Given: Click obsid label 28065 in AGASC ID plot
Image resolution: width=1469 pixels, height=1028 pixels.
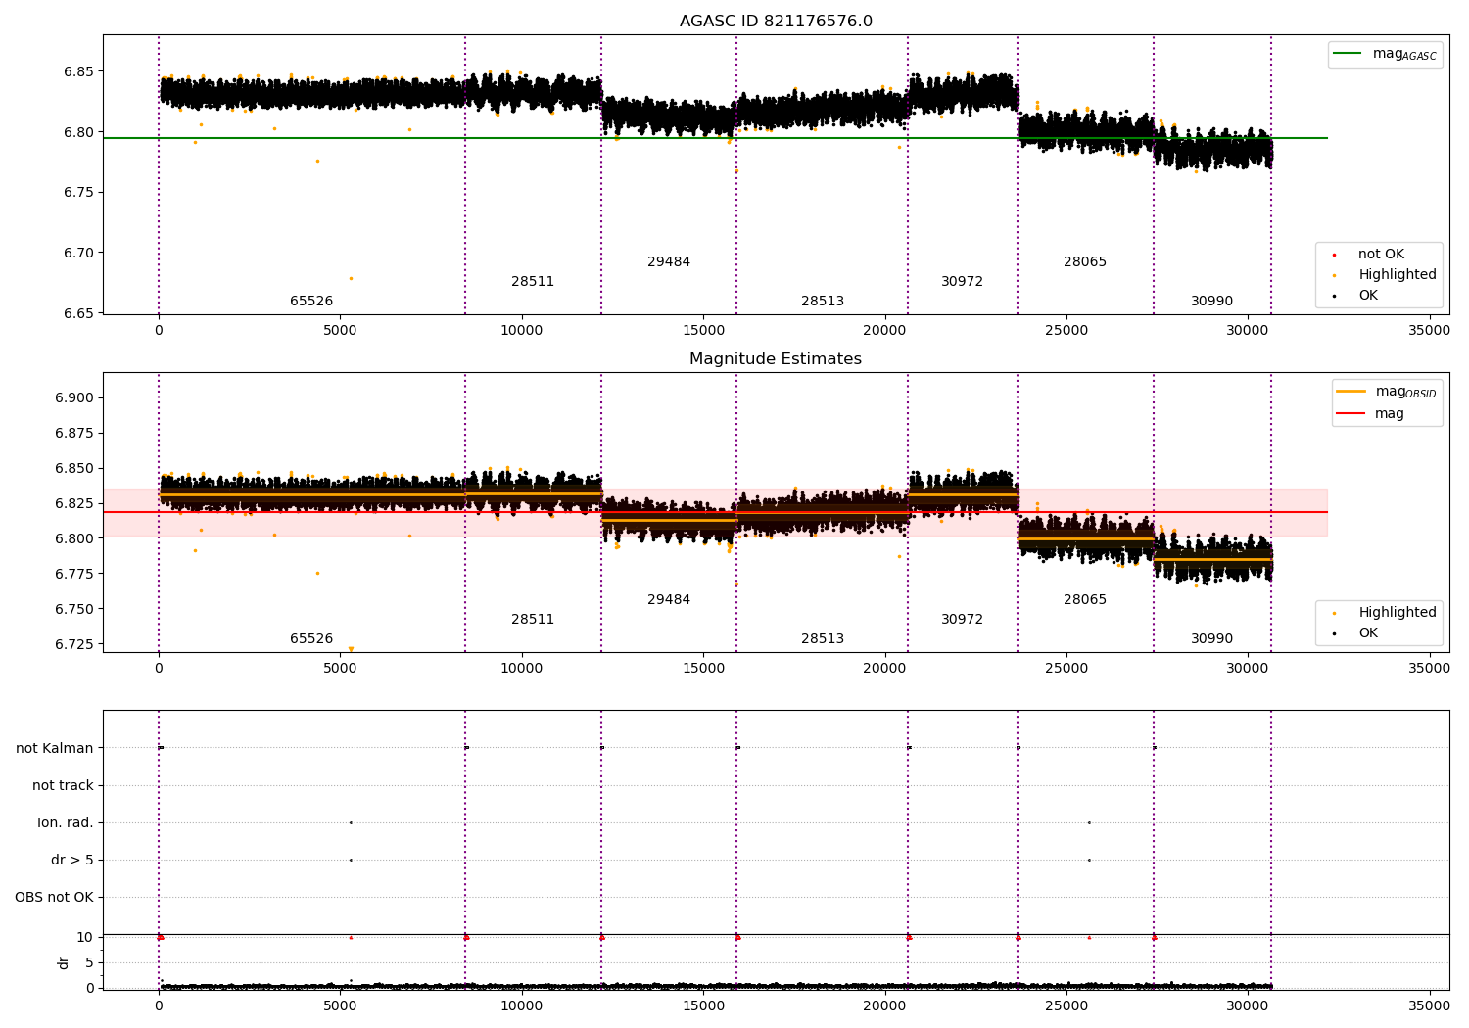Looking at the screenshot, I should point(1085,262).
